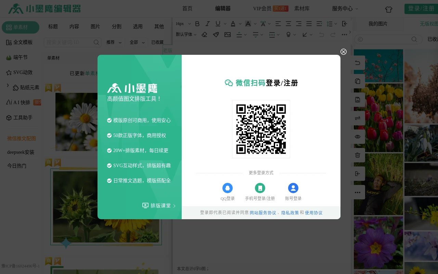This screenshot has width=438, height=274.
Task: Apply italic formatting to text
Action: click(207, 24)
